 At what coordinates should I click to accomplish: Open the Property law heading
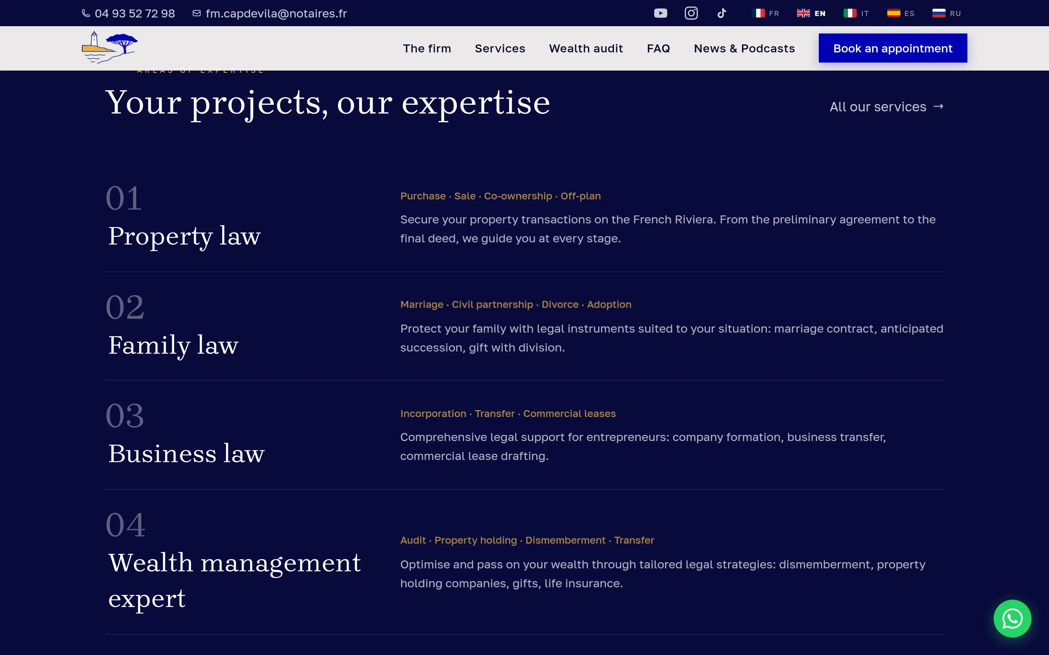184,237
